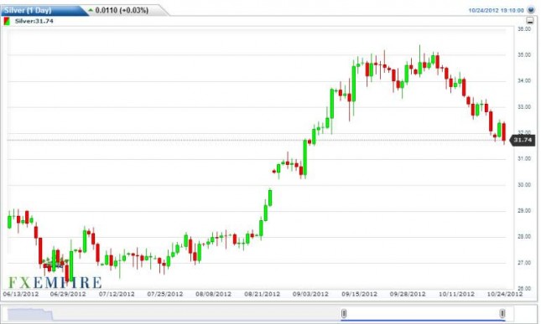Click the 27.00 price axis label
Viewport: 541px width, 324px height.
coord(524,263)
